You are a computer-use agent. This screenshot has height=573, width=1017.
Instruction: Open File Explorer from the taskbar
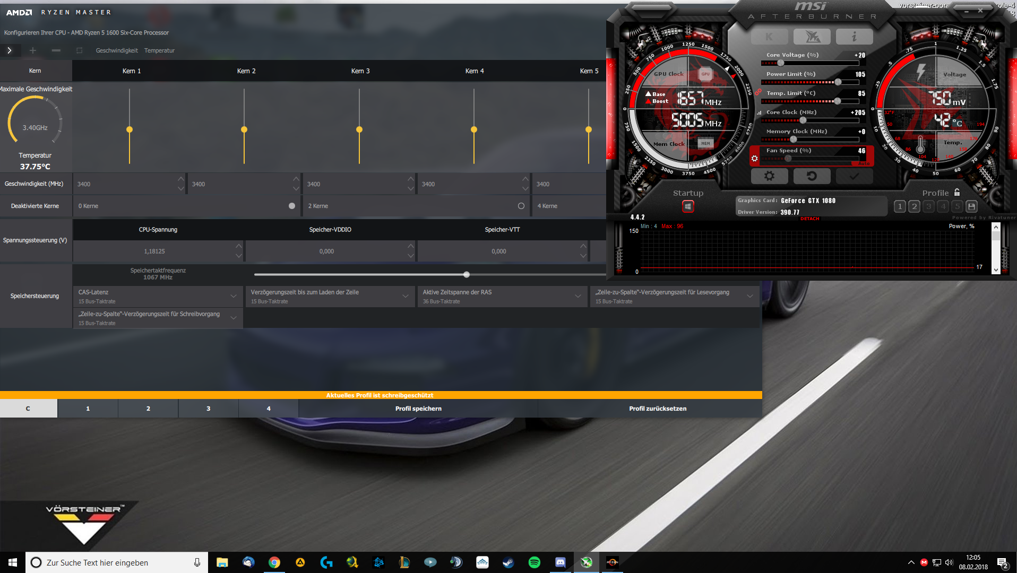(222, 562)
